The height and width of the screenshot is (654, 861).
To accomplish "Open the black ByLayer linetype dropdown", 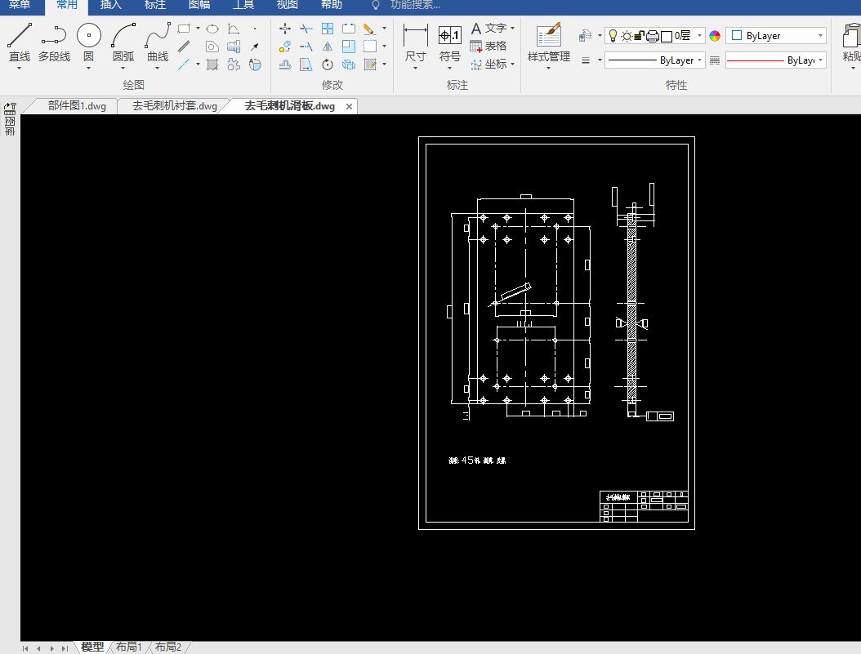I will [x=654, y=60].
